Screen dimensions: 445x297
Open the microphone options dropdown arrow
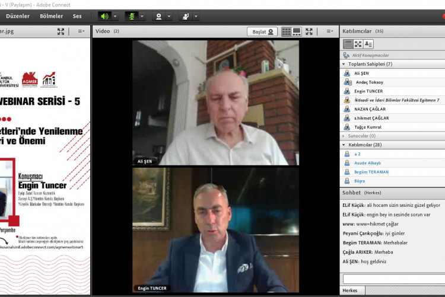coord(142,16)
